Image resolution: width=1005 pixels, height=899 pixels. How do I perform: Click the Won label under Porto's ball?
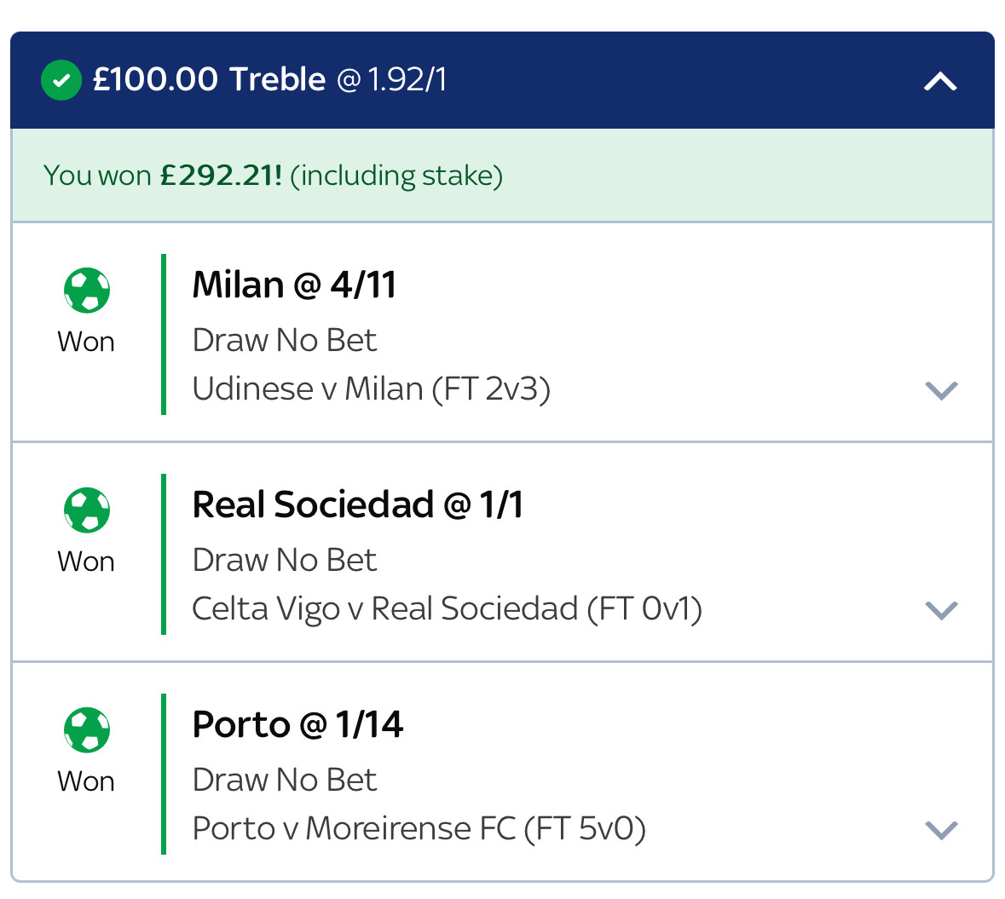coord(86,781)
